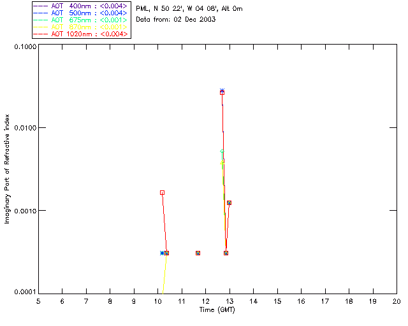
Task: Click the AOT 675nm legend entry
Action: tap(81, 20)
